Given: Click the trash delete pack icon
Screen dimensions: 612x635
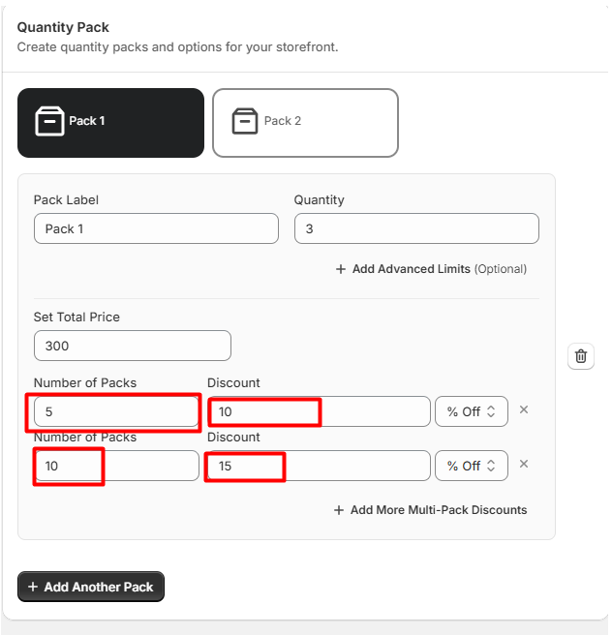Looking at the screenshot, I should (580, 356).
